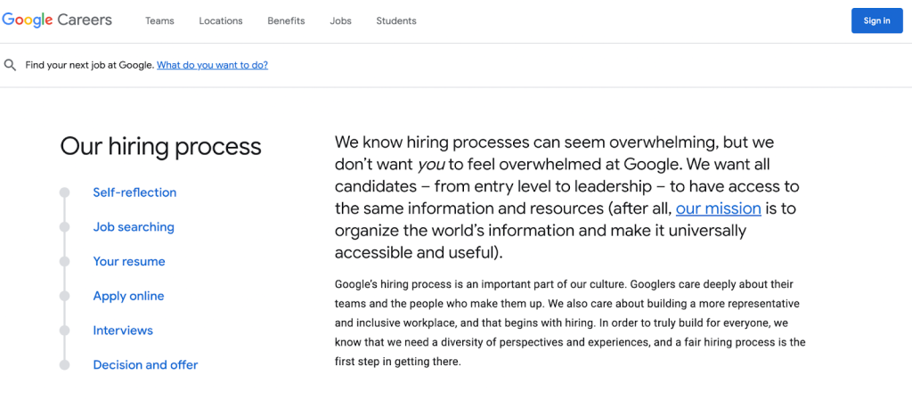Click the Your resume step dot
Image resolution: width=912 pixels, height=400 pixels.
tap(64, 262)
